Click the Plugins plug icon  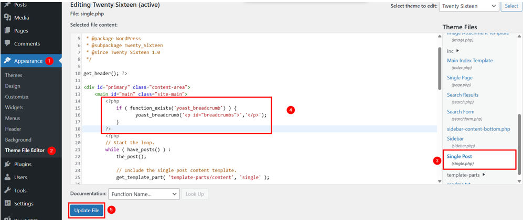pyautogui.click(x=7, y=164)
